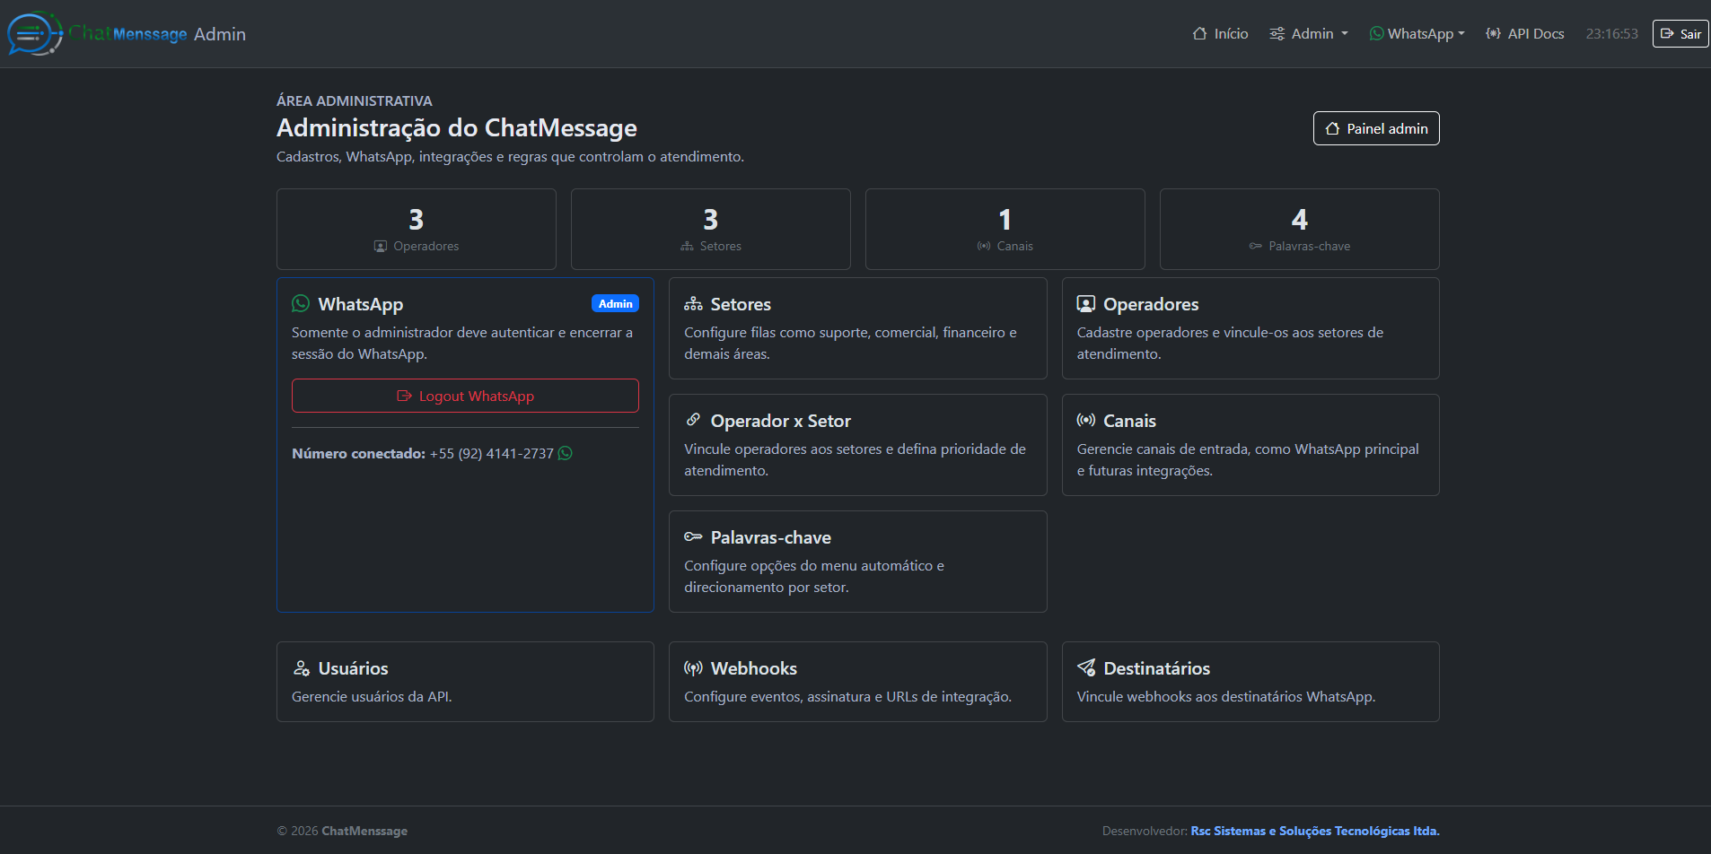The image size is (1711, 854).
Task: Click the connected number +55 (92) 4141-2737
Action: tap(491, 453)
